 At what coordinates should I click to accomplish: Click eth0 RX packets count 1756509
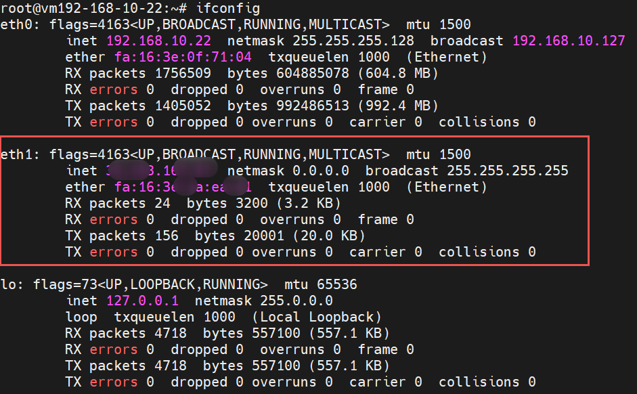(183, 74)
